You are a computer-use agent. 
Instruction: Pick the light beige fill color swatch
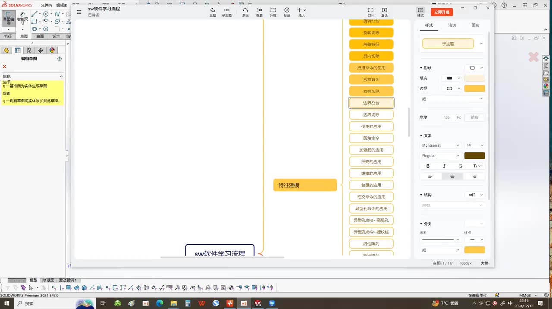coord(474,78)
